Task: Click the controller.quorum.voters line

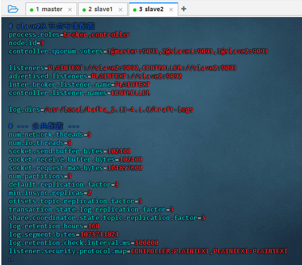Action: coord(138,51)
